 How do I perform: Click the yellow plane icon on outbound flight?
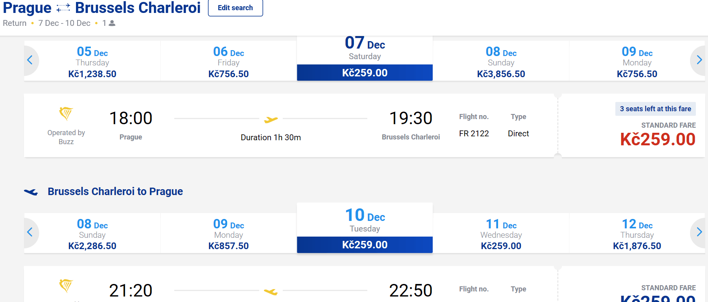(271, 119)
